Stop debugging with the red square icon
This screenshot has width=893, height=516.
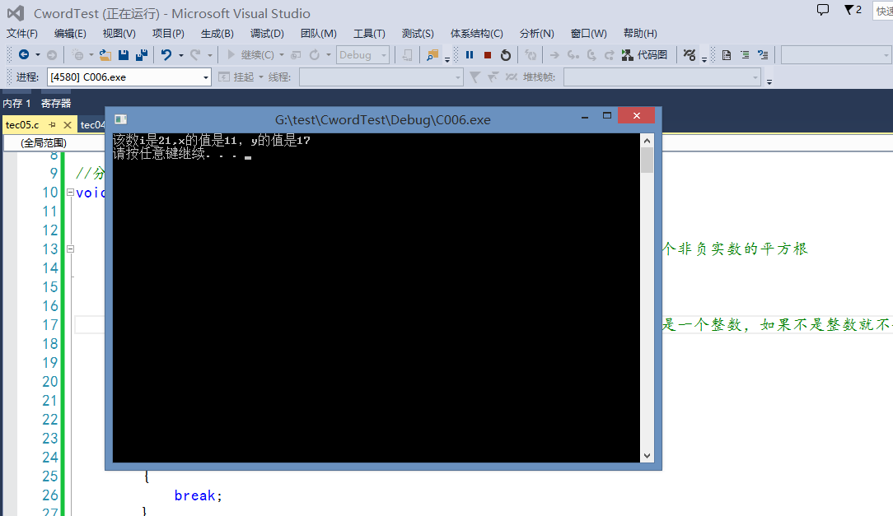pos(488,55)
